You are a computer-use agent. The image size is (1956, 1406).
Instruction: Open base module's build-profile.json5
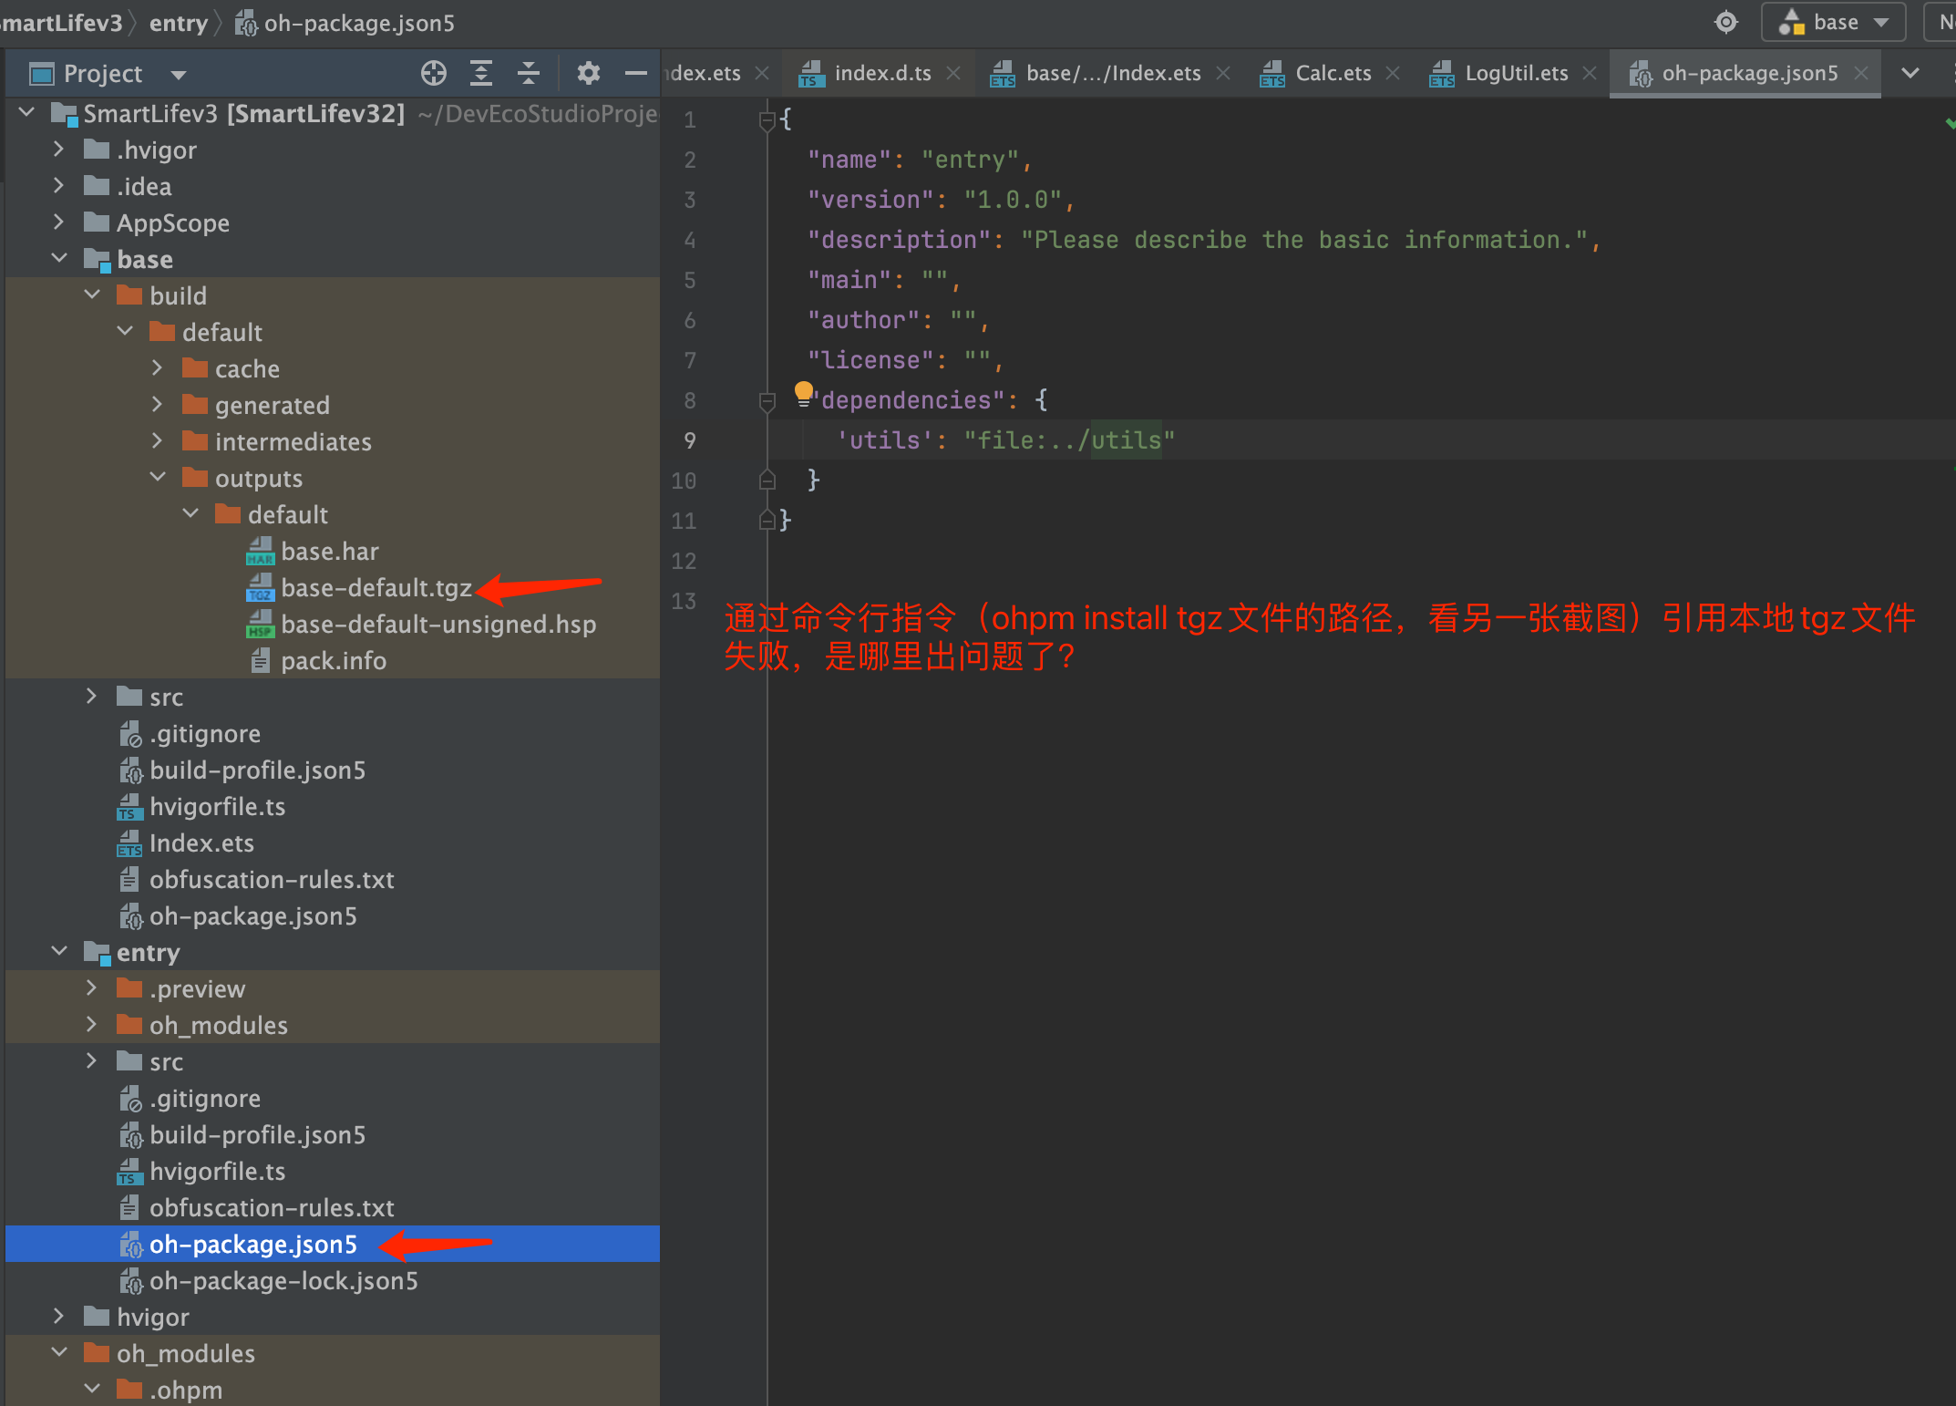pos(242,770)
